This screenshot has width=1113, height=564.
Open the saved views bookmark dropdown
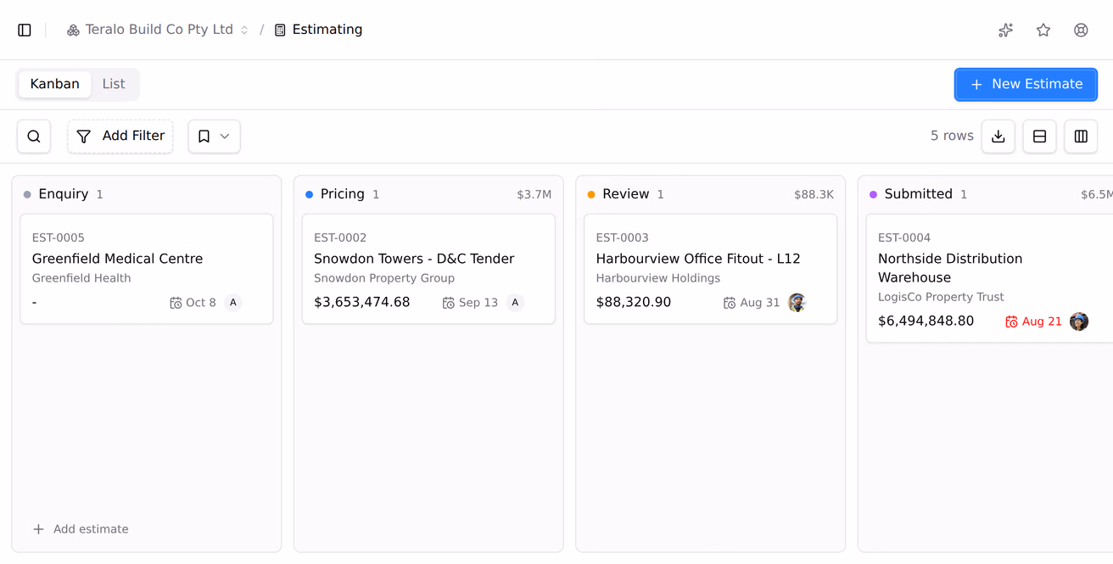point(214,137)
